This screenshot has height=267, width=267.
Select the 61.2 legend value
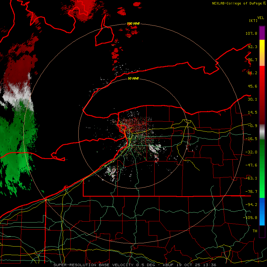click(252, 73)
